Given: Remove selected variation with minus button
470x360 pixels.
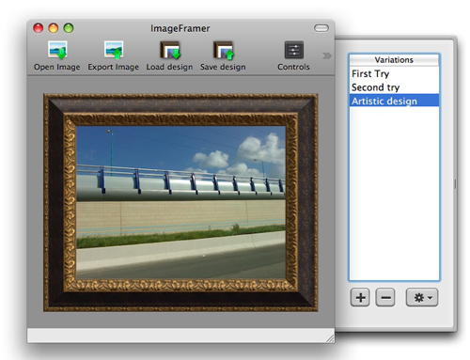Looking at the screenshot, I should (385, 297).
